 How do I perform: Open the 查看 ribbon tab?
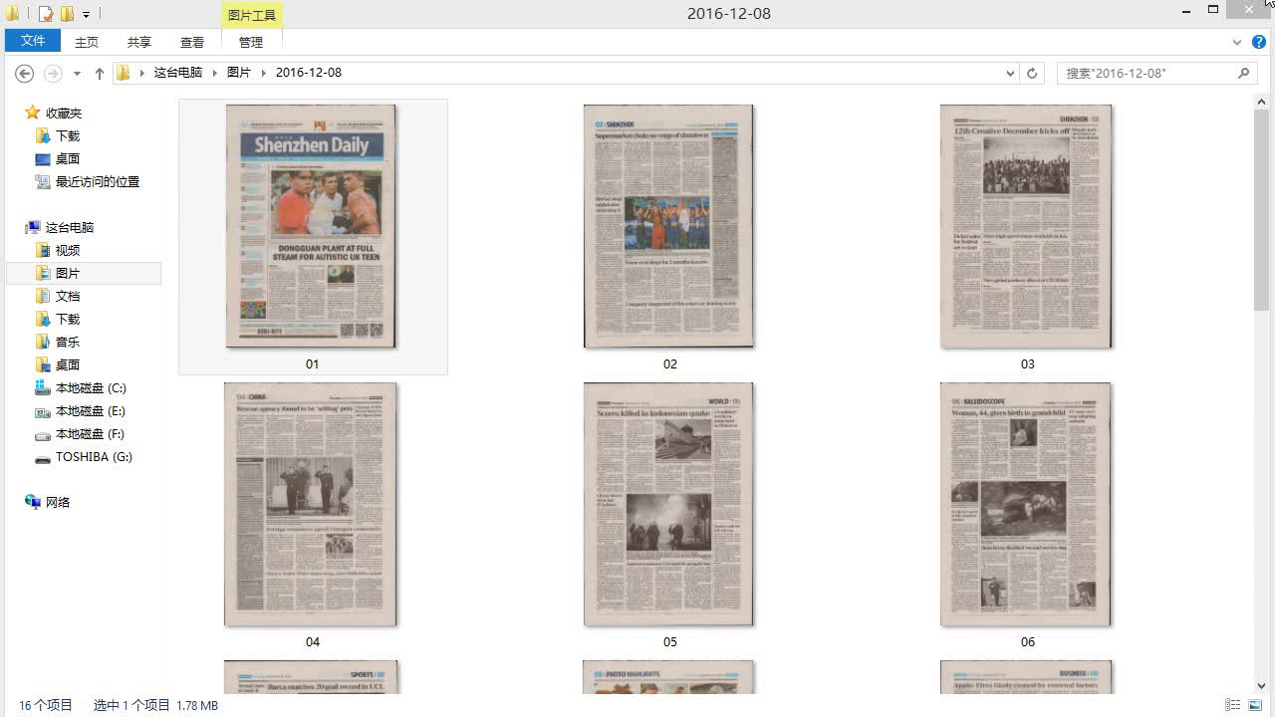[x=192, y=42]
